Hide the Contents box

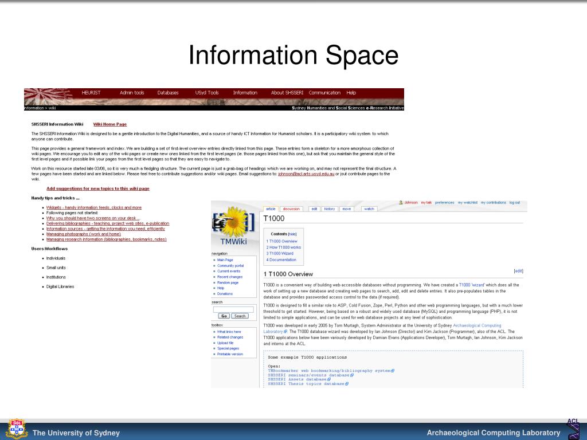[x=292, y=234]
